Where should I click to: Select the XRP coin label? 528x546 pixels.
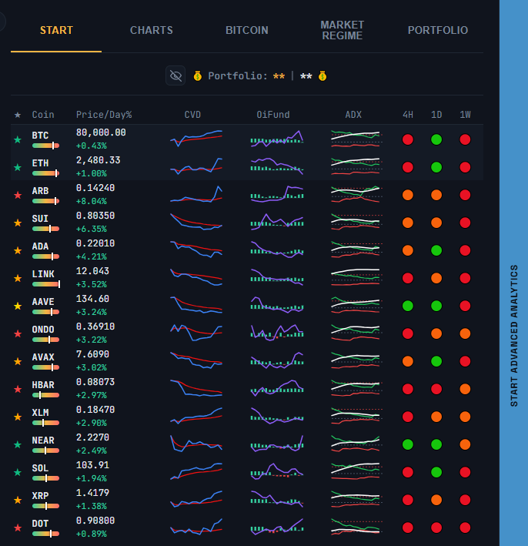pos(40,495)
